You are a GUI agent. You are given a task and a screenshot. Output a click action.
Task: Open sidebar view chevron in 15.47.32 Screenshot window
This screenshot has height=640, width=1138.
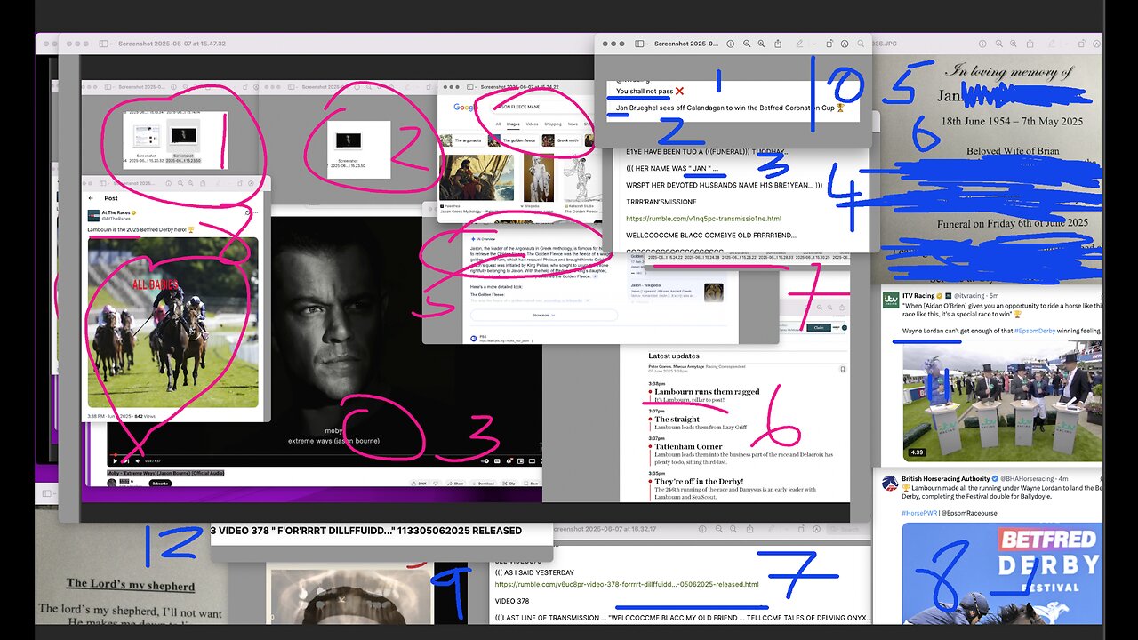(113, 43)
